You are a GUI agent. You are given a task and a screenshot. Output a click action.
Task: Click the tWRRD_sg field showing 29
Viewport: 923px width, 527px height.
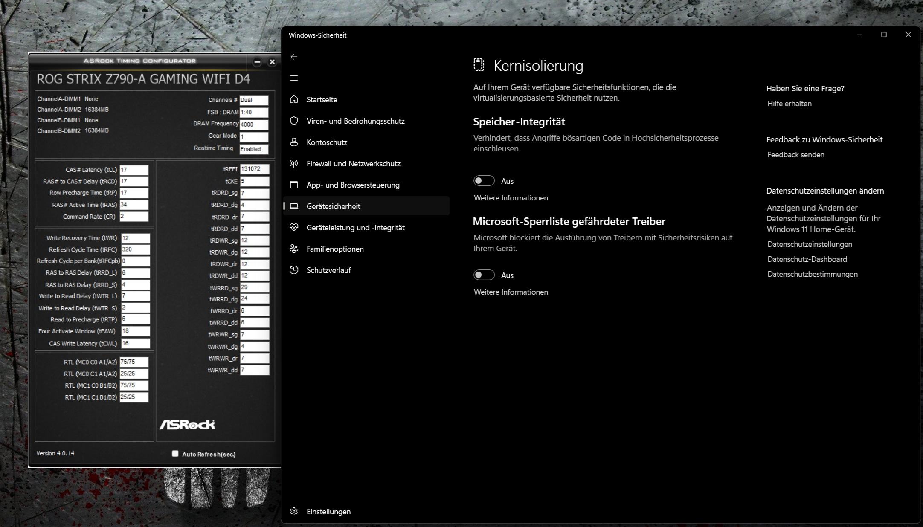(x=255, y=287)
